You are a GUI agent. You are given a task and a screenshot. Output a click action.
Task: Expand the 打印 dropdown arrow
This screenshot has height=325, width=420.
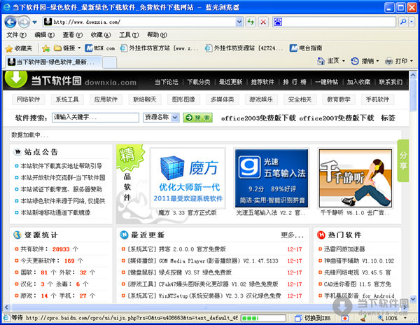pyautogui.click(x=412, y=61)
